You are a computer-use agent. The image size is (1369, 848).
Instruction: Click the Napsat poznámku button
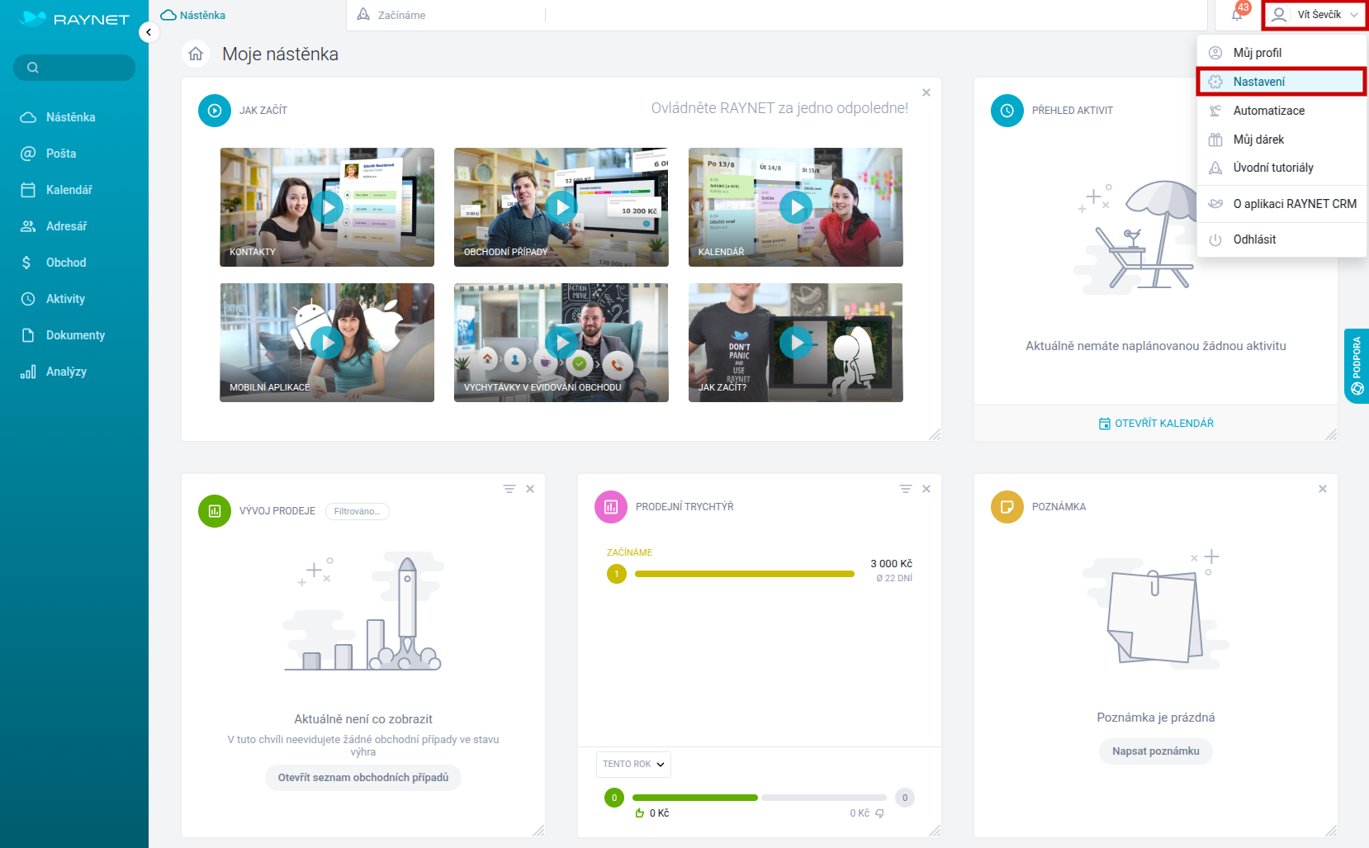click(1155, 751)
